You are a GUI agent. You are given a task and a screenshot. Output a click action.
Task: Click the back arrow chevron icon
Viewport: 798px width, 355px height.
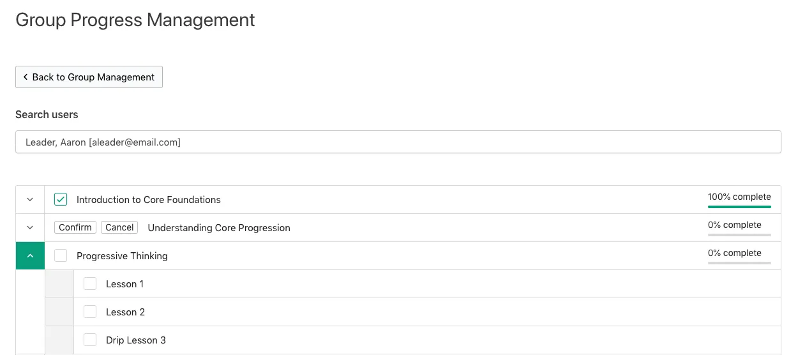point(26,77)
